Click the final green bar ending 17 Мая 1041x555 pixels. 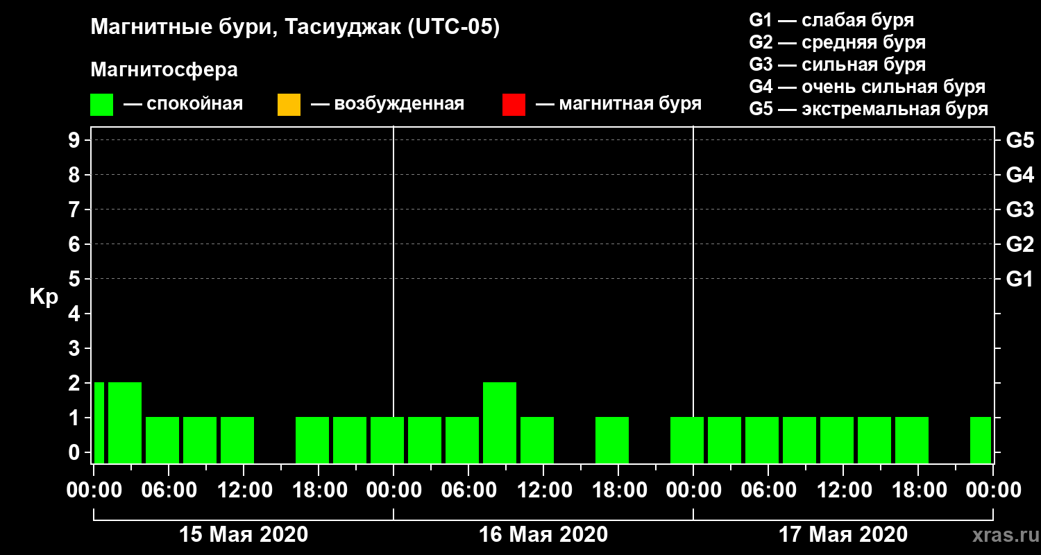click(x=981, y=441)
